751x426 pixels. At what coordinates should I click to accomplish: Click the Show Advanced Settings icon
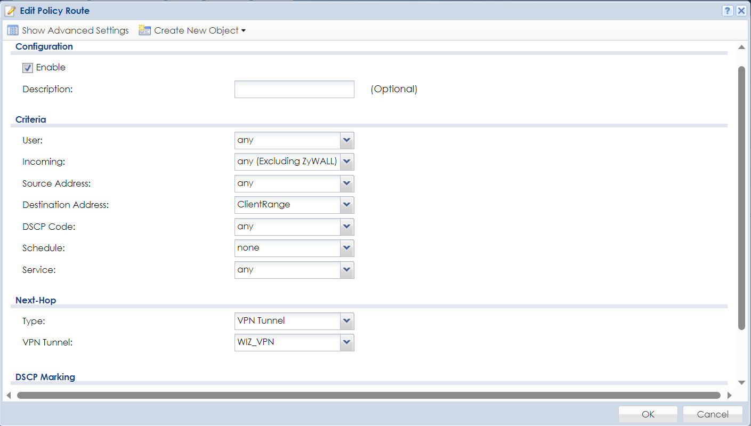[x=13, y=30]
